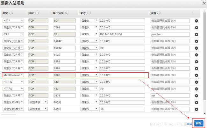Delete the ICMP rule with source 0.0.0.0/0
The image size is (207, 128).
point(196,103)
